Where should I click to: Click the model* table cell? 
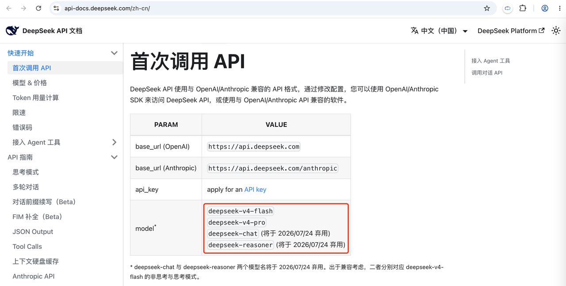point(166,228)
